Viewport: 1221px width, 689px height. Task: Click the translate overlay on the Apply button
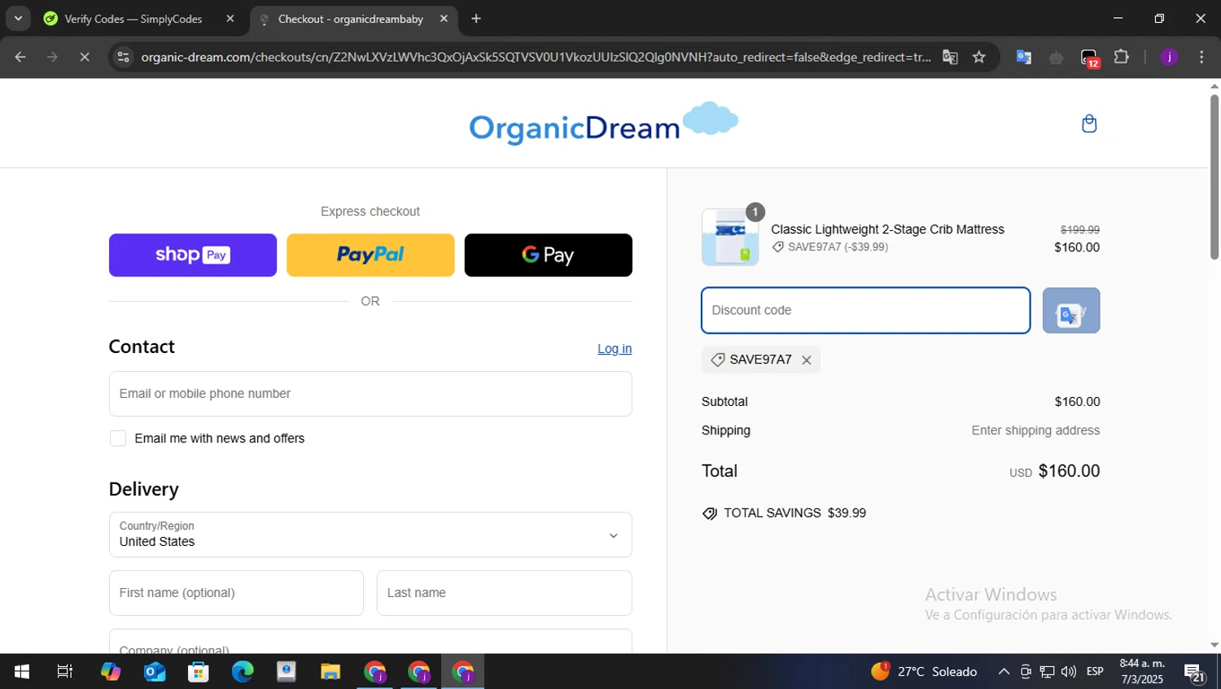click(x=1068, y=314)
